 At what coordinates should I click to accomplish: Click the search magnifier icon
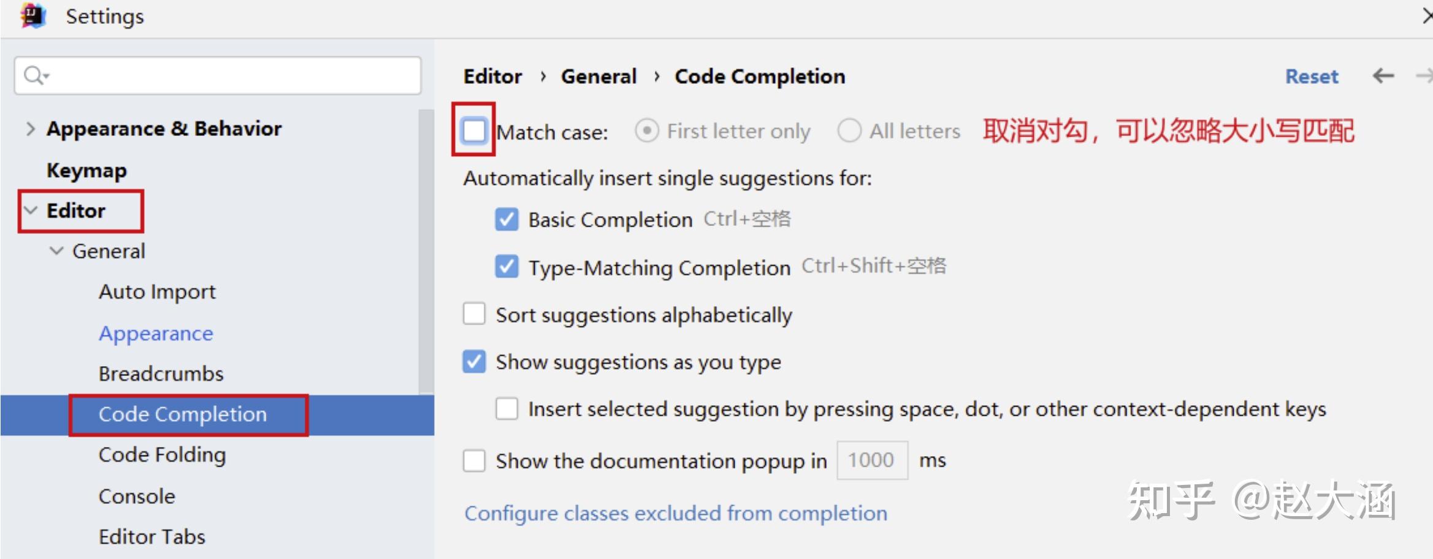coord(34,75)
